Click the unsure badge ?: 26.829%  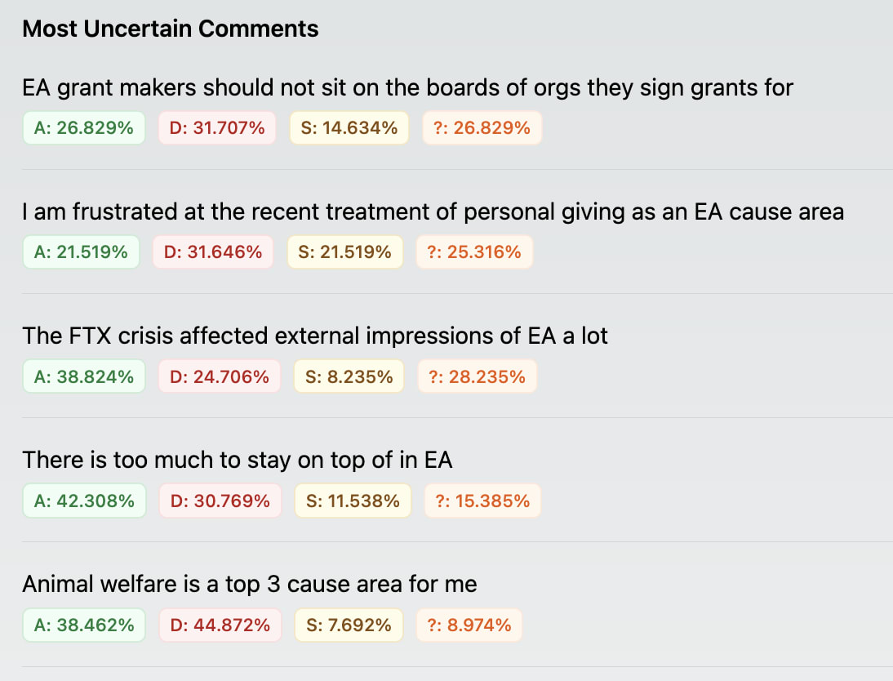click(482, 128)
